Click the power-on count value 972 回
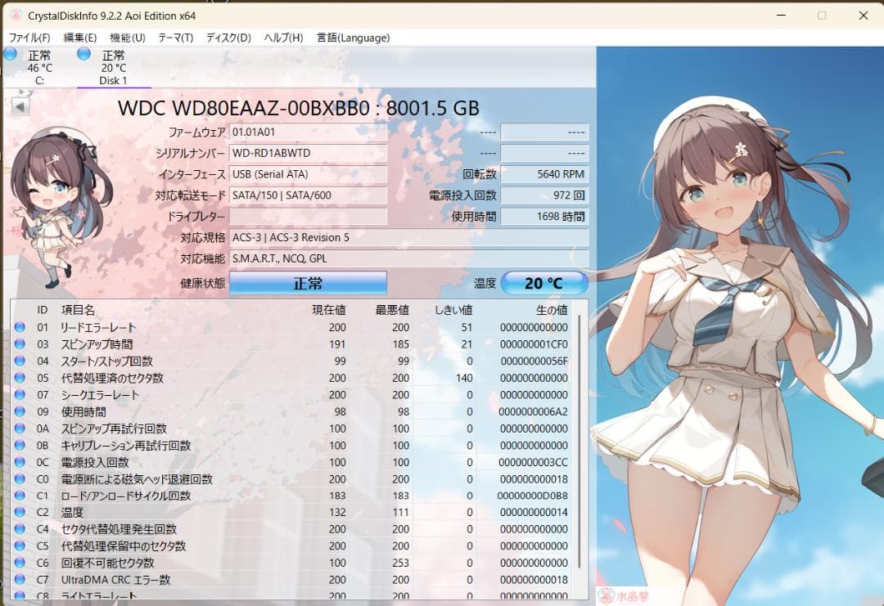This screenshot has height=606, width=884. 544,195
